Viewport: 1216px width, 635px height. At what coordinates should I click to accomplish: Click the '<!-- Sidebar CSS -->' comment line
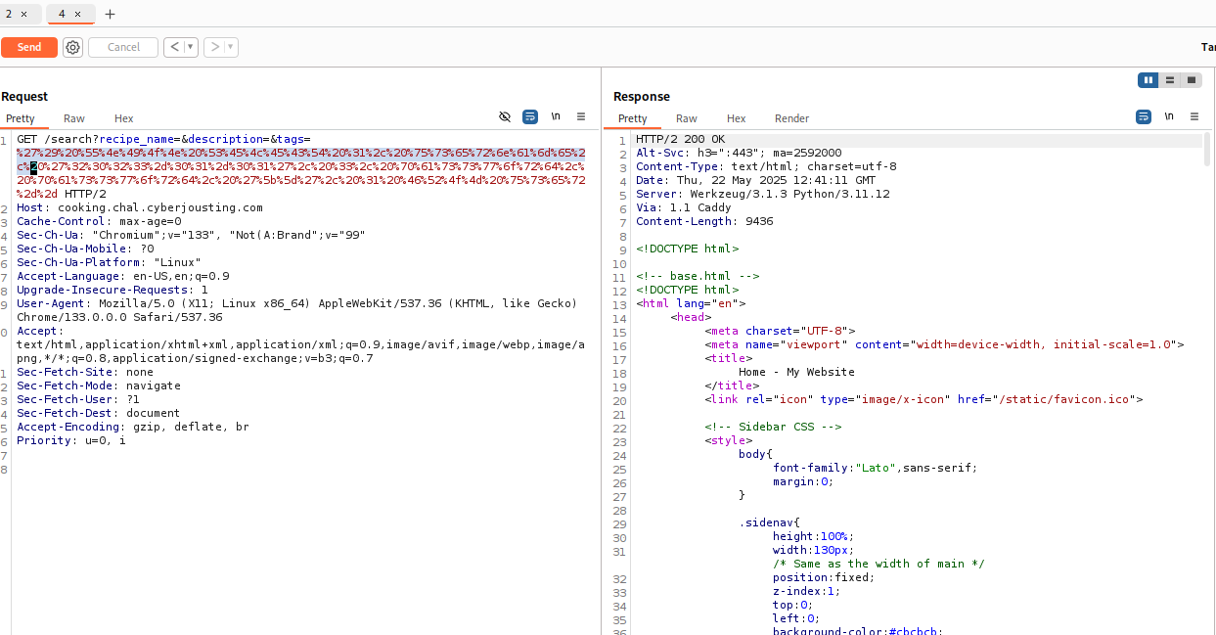pos(773,428)
